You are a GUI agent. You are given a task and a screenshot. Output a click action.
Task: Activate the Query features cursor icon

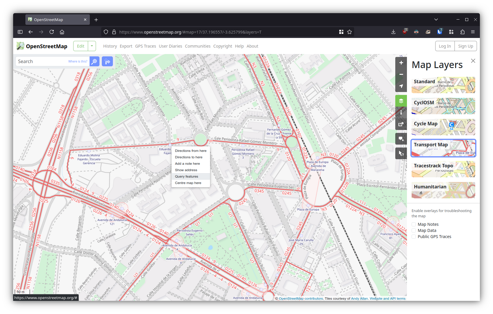tap(401, 153)
